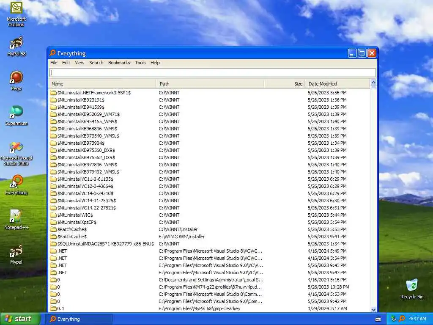
Task: Select the Recycle Bin icon
Action: (x=412, y=289)
